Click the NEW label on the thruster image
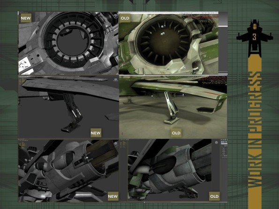Viewport: 279px width, 209px height. 113,196
